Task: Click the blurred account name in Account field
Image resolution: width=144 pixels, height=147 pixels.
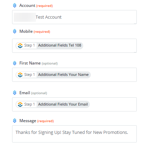Action: pos(25,17)
